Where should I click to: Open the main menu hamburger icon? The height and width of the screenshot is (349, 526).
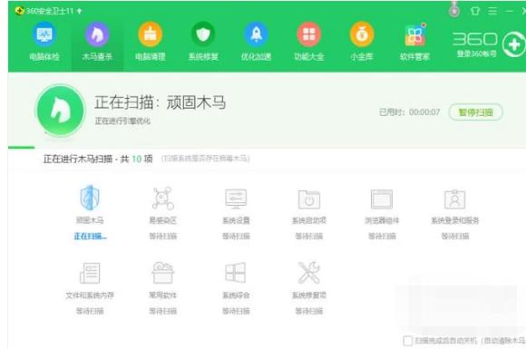[492, 11]
